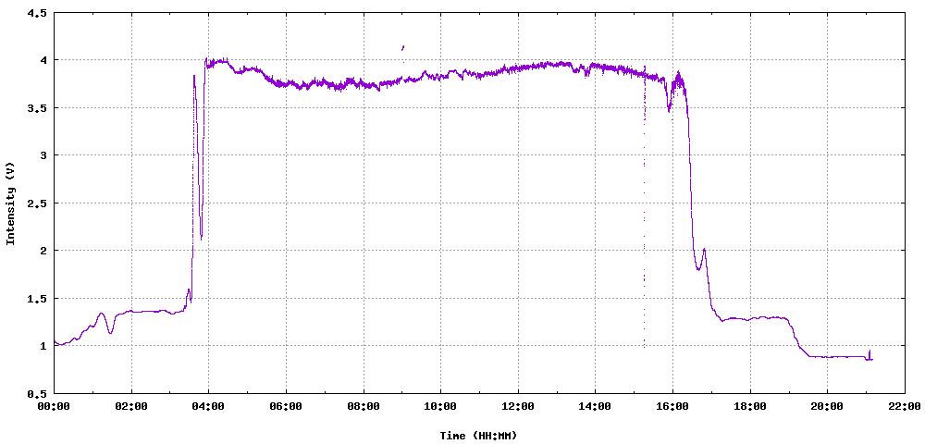
Task: Select the 06:00 x-axis tick label
Action: pos(286,406)
